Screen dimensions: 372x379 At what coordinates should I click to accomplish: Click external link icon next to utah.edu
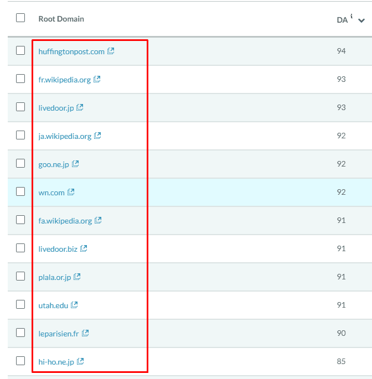(74, 305)
